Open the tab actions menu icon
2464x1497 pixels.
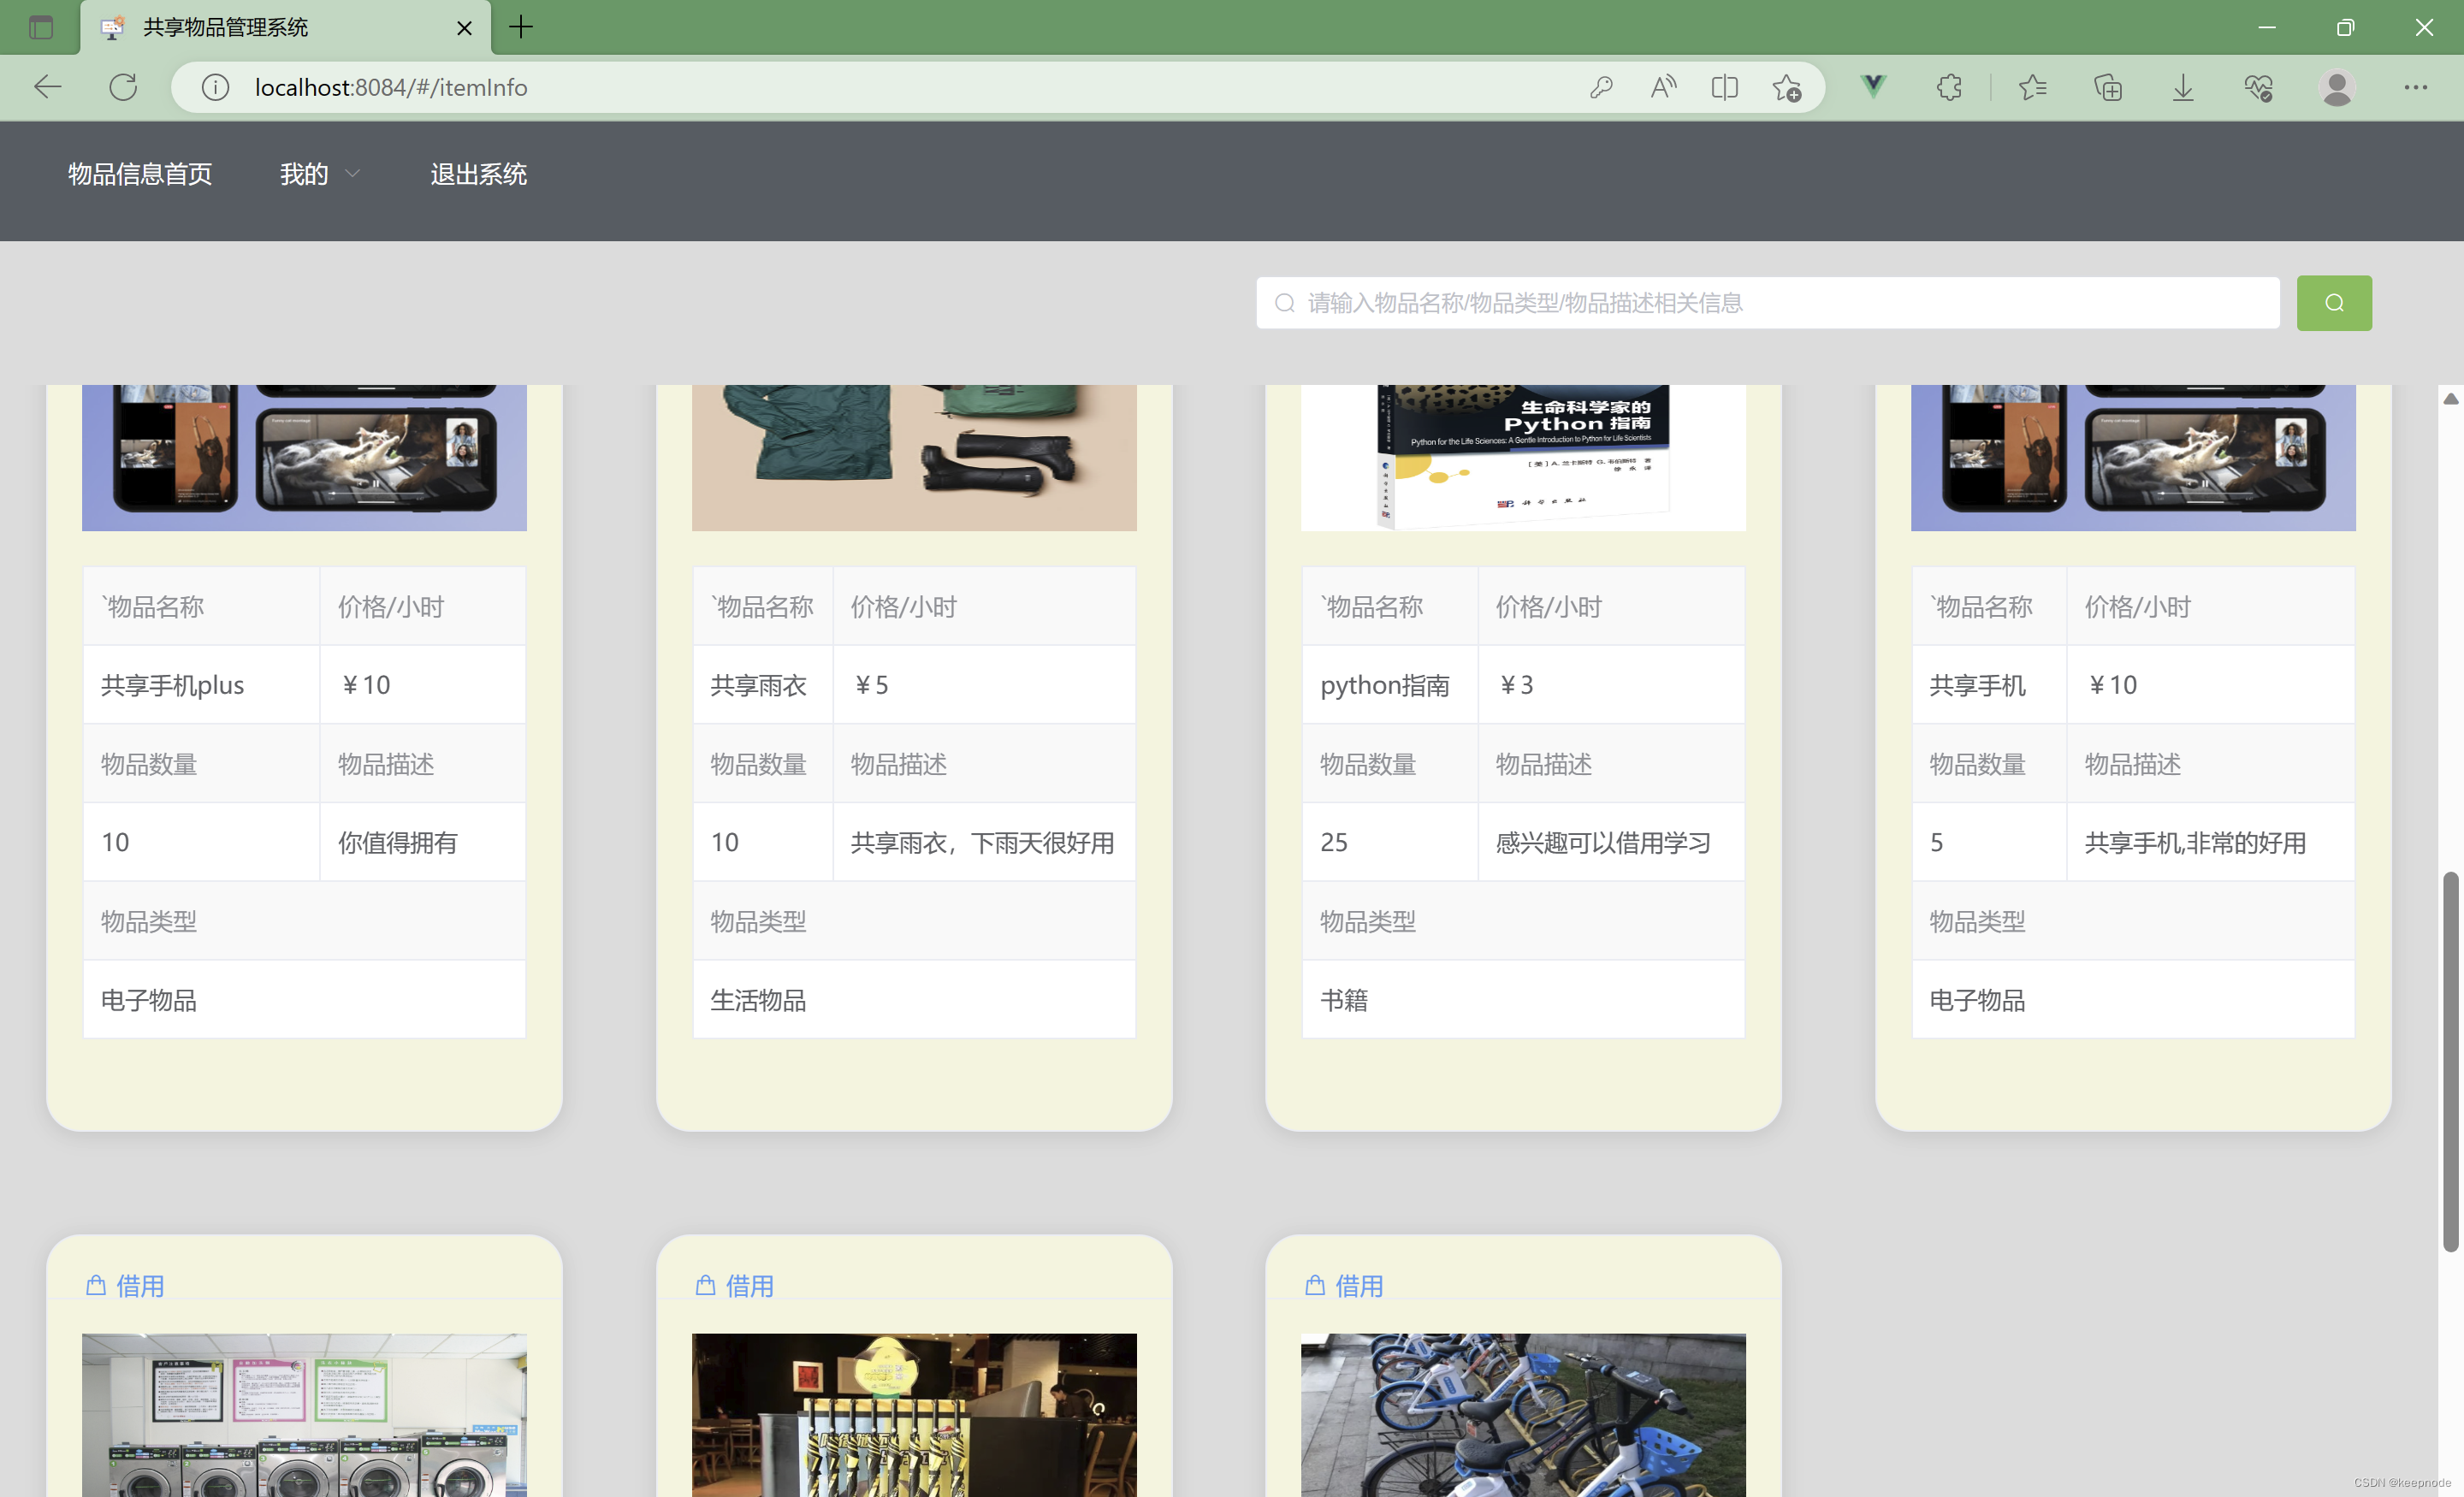[x=41, y=27]
